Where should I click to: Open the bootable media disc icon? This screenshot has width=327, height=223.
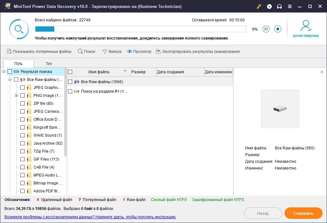pyautogui.click(x=269, y=6)
